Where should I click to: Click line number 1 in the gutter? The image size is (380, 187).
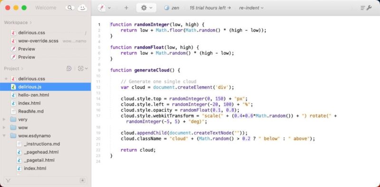click(x=99, y=25)
